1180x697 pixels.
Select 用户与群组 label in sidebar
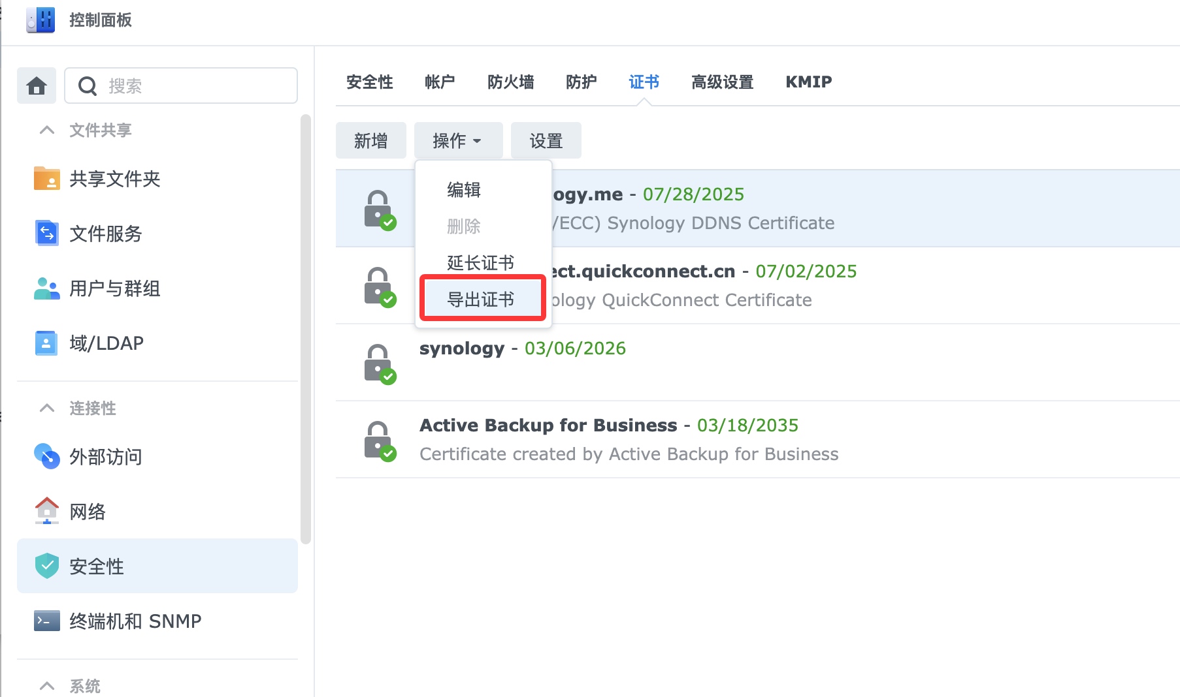click(115, 288)
